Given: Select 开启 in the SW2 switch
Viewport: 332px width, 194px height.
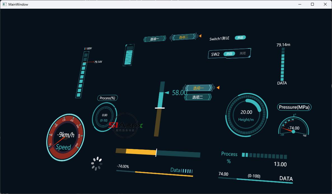Looking at the screenshot, I should click(229, 54).
